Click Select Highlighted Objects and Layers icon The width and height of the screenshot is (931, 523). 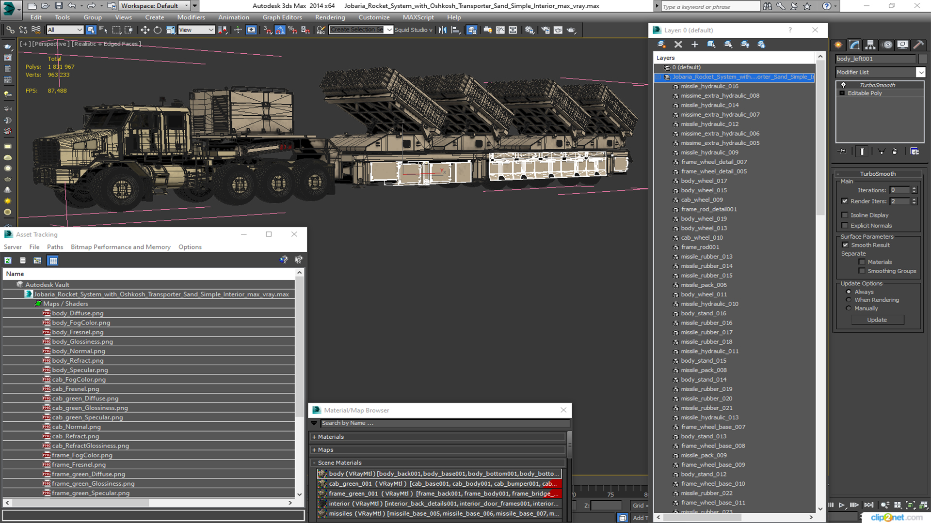pyautogui.click(x=711, y=44)
